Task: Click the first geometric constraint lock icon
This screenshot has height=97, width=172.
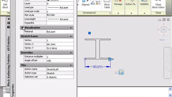Action: (93, 3)
